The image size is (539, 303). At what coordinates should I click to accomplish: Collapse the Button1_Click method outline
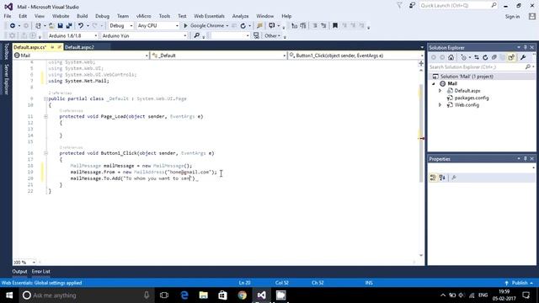click(45, 153)
